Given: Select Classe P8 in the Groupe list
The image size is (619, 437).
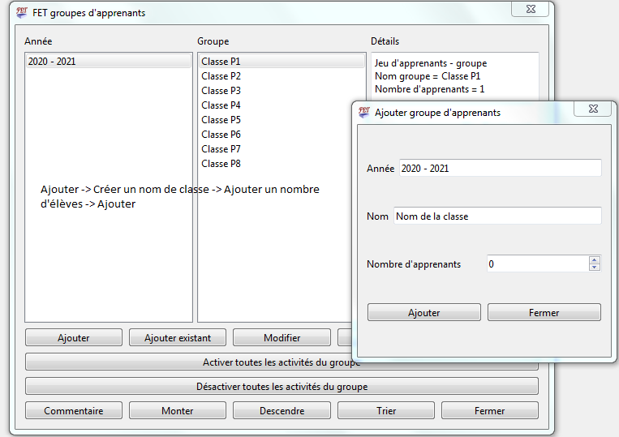Looking at the screenshot, I should click(x=221, y=164).
